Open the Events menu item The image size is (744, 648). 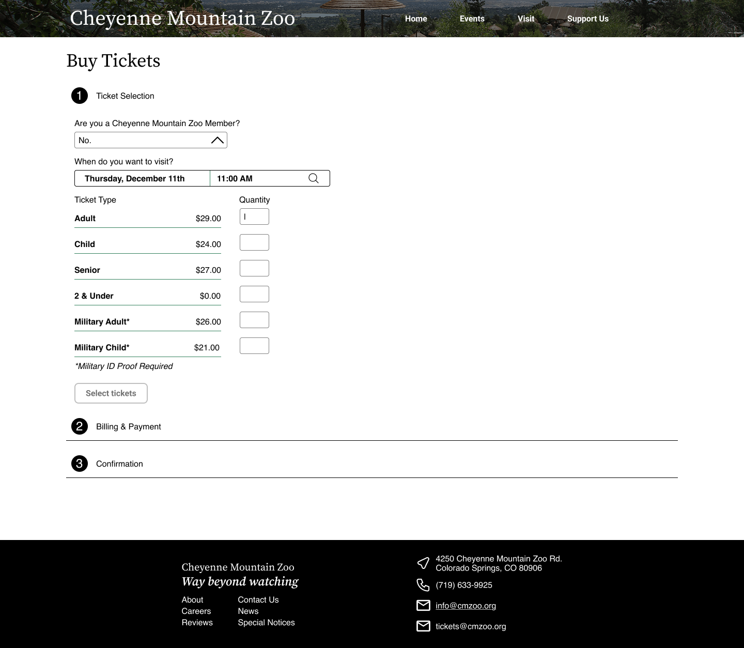472,19
